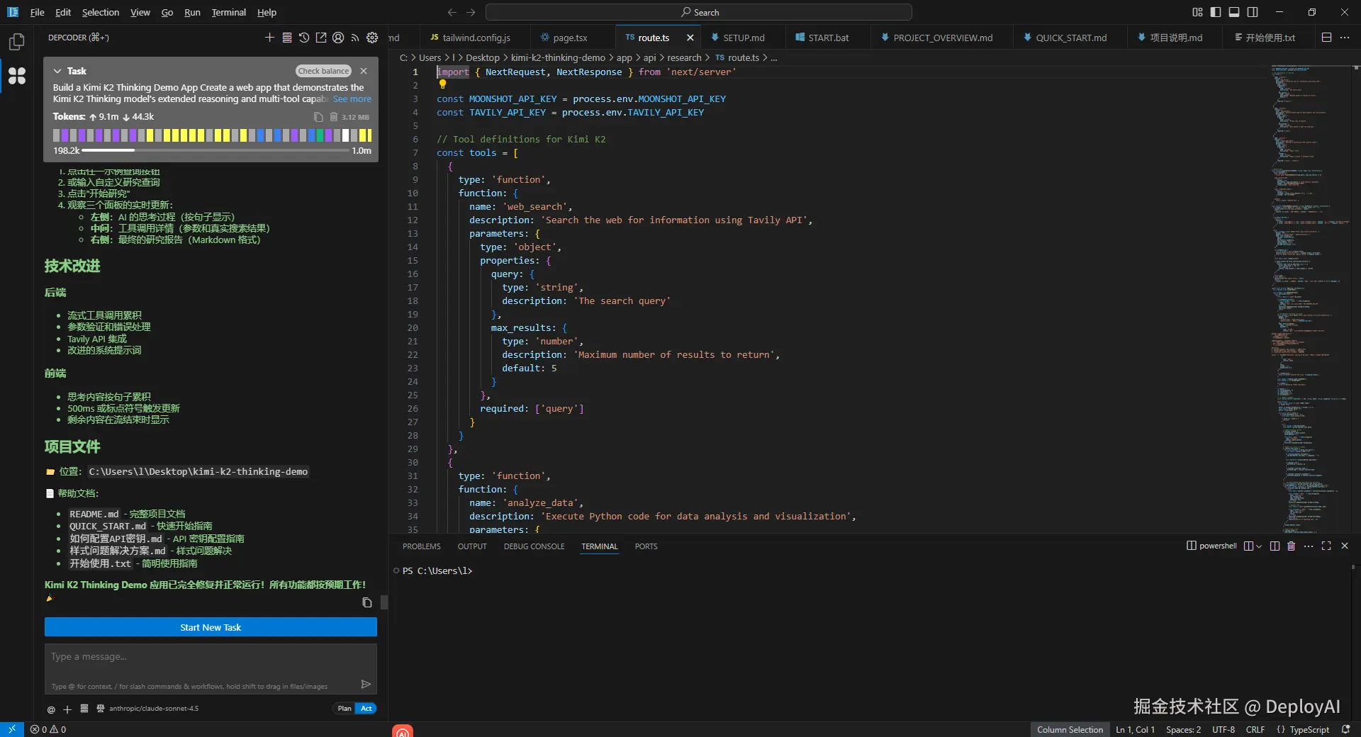Switch to the SETUP.md tab
Viewport: 1361px width, 737px height.
(744, 38)
